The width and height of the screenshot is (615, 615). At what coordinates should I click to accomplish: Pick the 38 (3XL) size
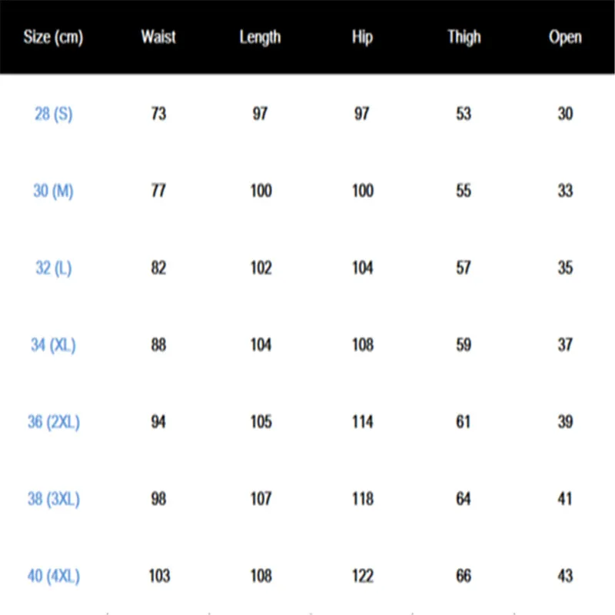point(53,499)
